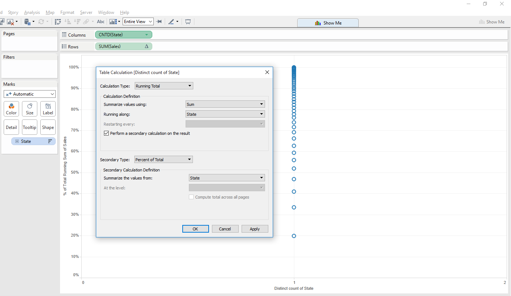Image resolution: width=511 pixels, height=296 pixels.
Task: Click the New Data Source cylinder icon
Action: (27, 22)
